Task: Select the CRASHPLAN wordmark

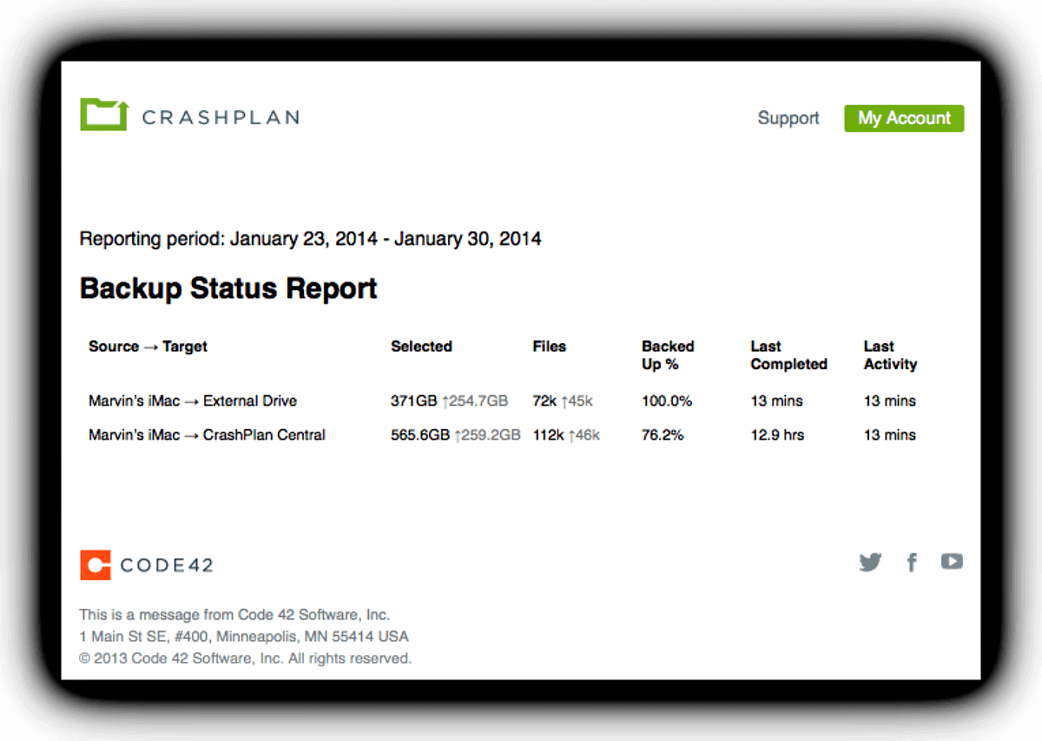Action: click(221, 116)
